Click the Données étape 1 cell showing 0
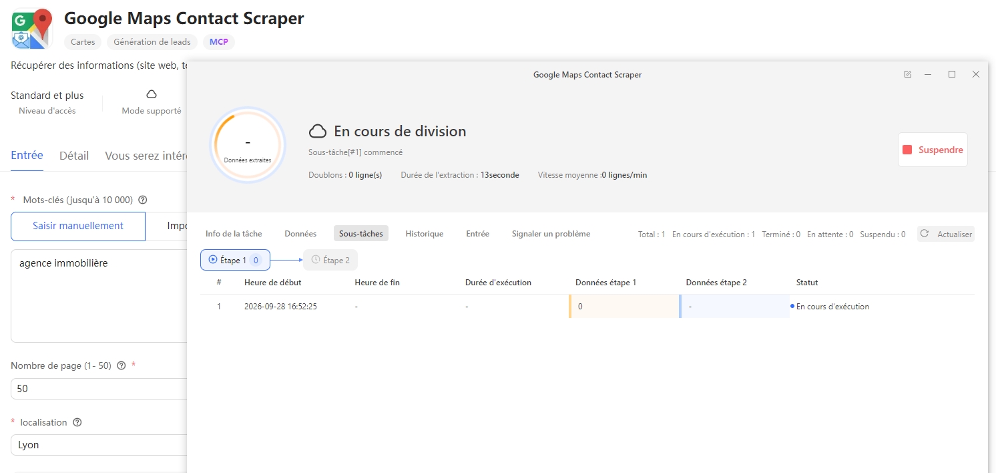Image resolution: width=996 pixels, height=473 pixels. click(x=624, y=307)
